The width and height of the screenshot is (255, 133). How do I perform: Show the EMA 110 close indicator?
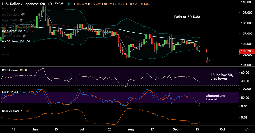[25, 36]
